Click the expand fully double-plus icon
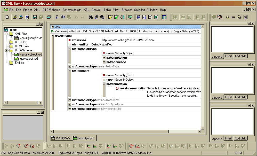The width and height of the screenshot is (257, 156). (x=239, y=17)
